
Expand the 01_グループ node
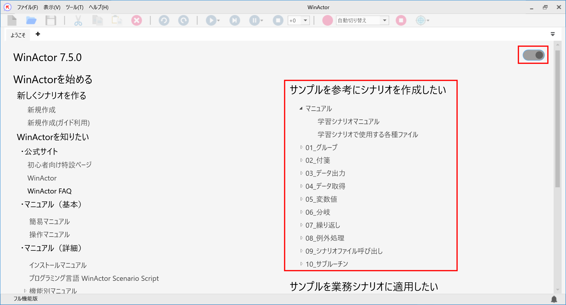pos(301,147)
